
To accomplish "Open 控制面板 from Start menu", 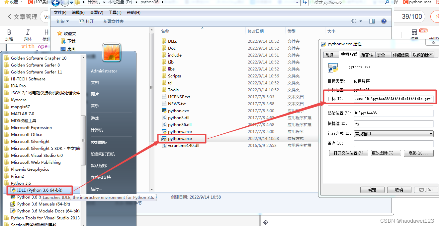I will (99, 142).
